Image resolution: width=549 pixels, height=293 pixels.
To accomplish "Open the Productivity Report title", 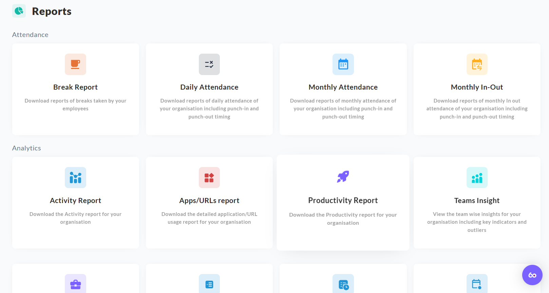I will [343, 201].
